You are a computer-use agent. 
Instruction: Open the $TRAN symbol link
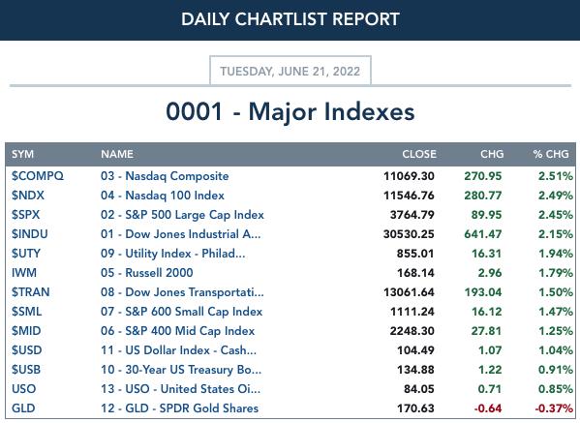coord(30,292)
